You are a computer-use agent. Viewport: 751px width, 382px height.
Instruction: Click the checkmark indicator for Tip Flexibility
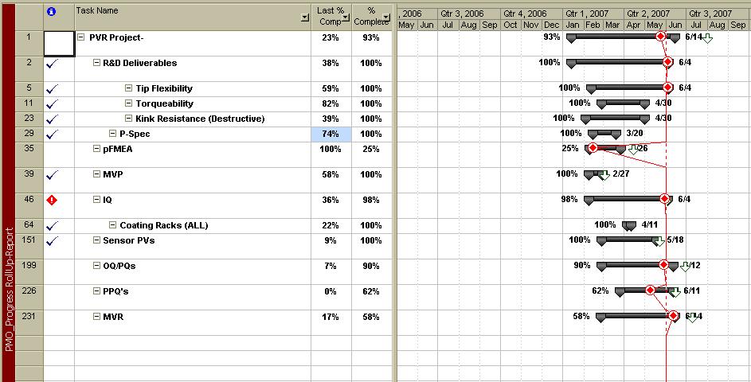(x=53, y=89)
